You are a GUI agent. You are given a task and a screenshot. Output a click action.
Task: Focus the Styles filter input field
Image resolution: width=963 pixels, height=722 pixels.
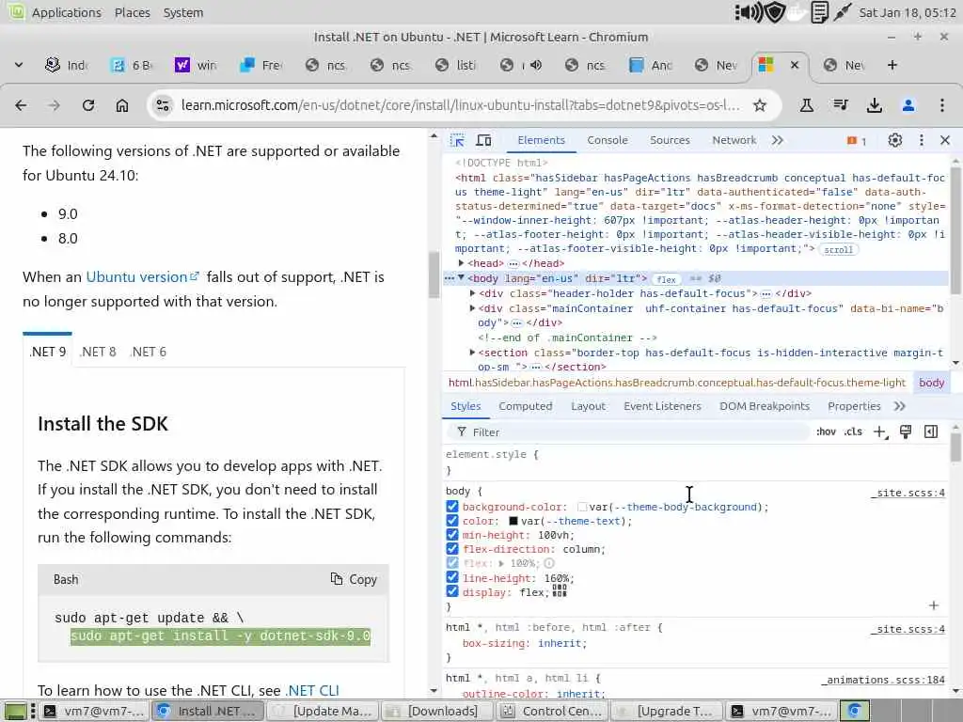tap(629, 432)
